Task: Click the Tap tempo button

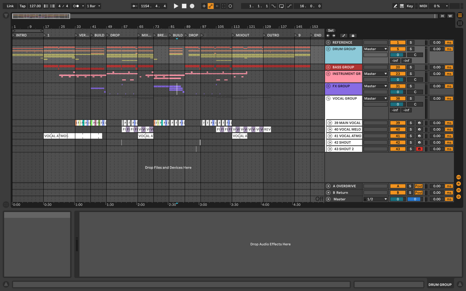Action: click(x=22, y=6)
